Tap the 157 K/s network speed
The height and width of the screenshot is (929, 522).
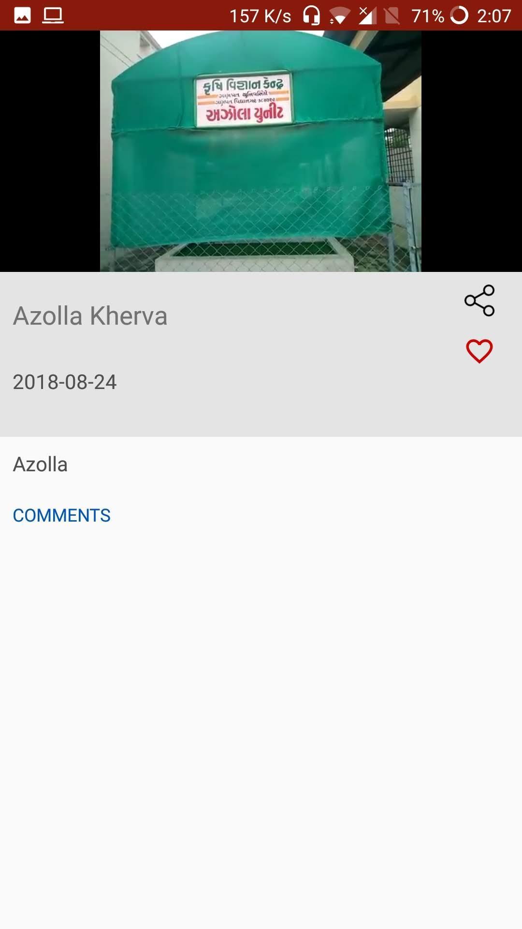pos(261,16)
